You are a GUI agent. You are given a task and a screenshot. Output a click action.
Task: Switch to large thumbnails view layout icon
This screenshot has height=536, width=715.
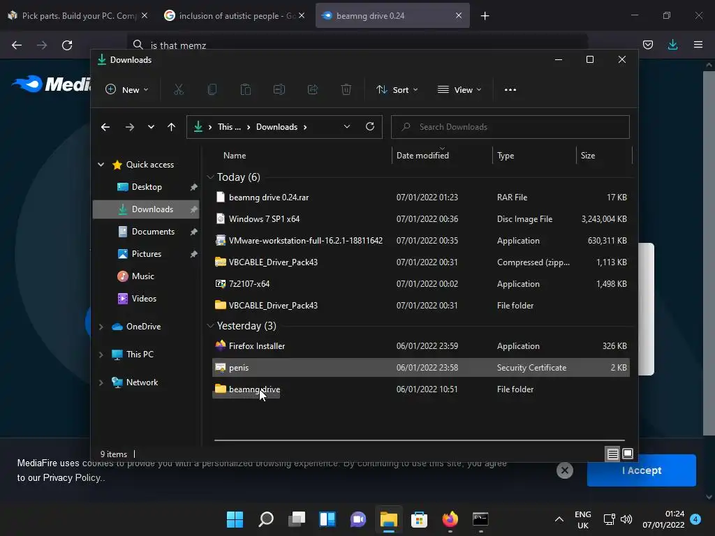click(x=628, y=454)
